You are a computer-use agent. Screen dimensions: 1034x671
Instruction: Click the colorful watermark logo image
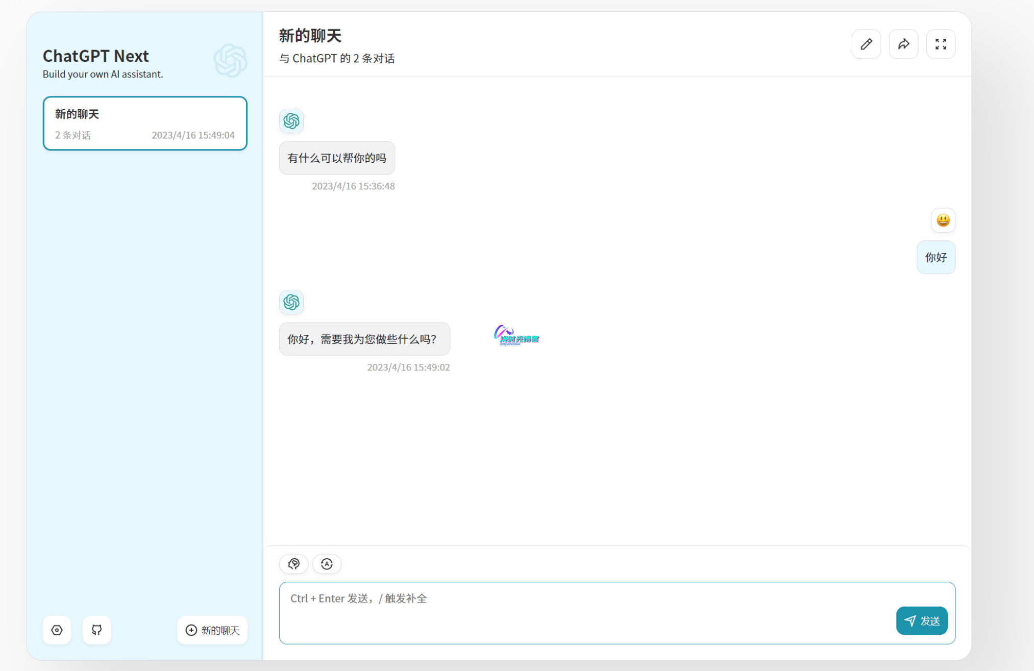516,336
